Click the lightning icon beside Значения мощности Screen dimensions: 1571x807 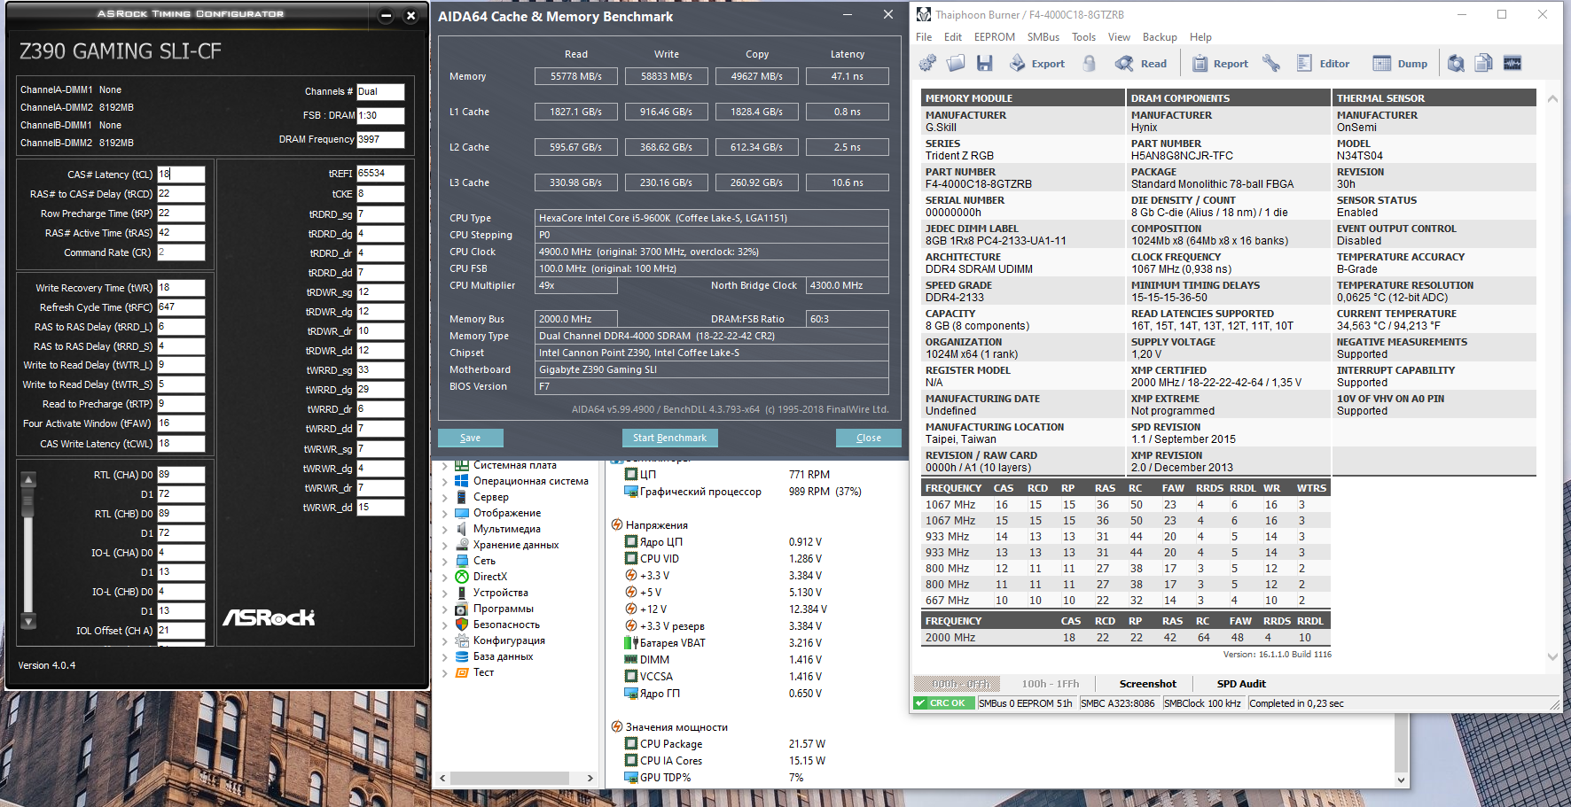[617, 727]
